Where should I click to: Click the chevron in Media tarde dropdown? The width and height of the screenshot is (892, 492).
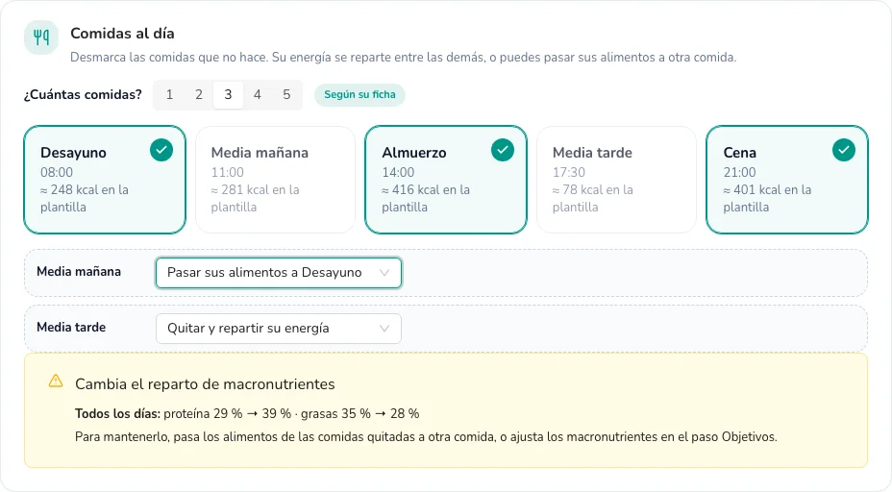384,329
